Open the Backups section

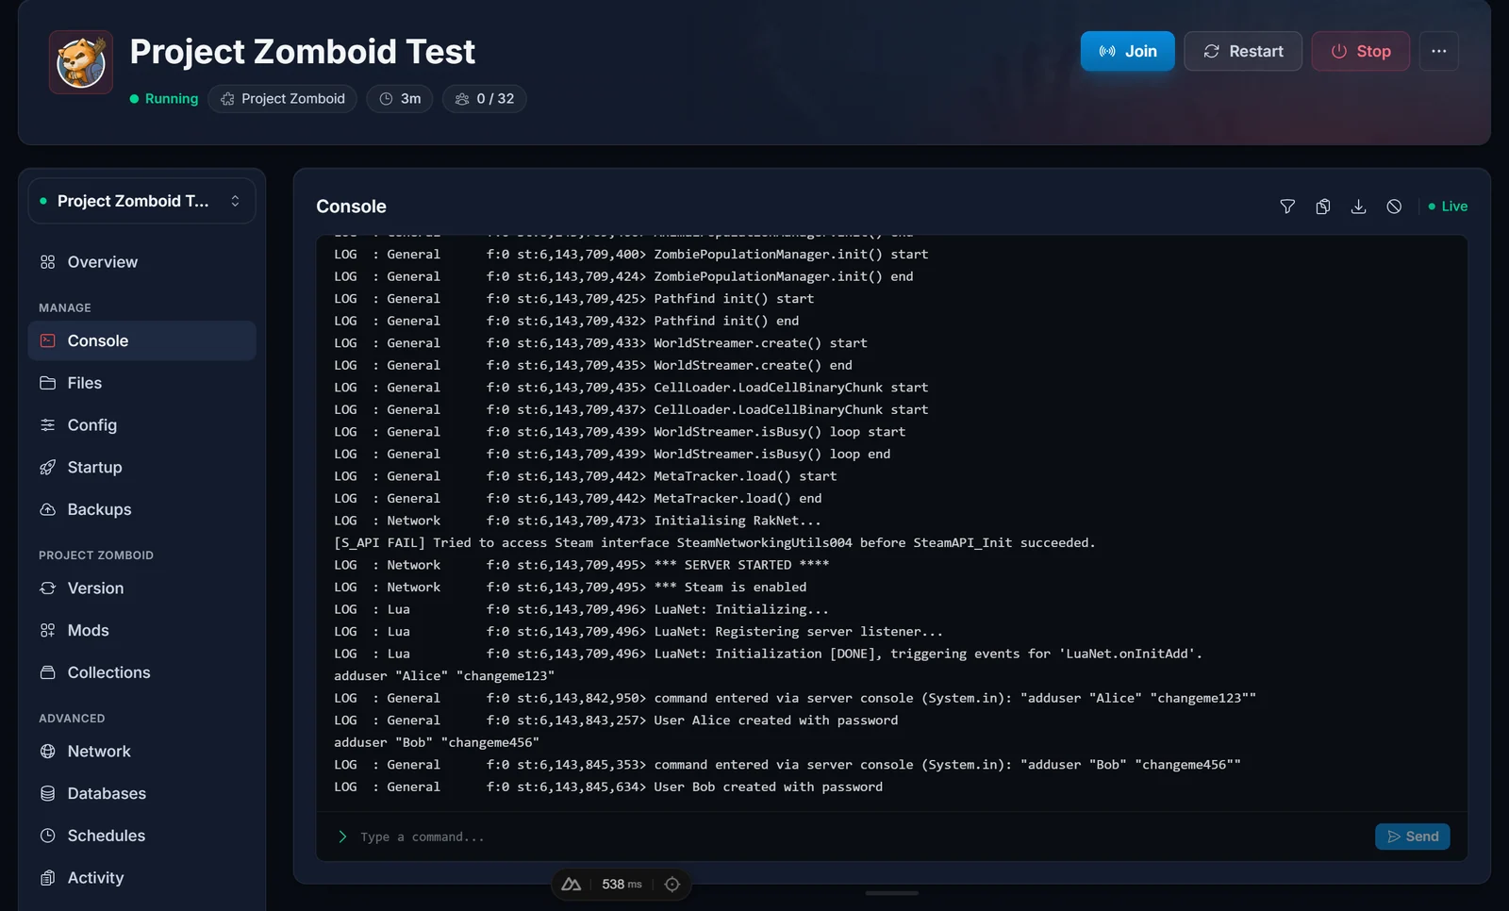[x=141, y=509]
